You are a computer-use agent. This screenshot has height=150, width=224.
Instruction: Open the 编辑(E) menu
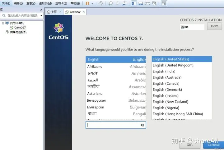click(18, 3)
